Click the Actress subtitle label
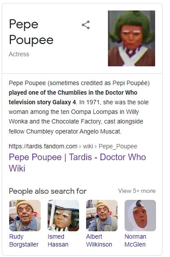 coord(19,54)
